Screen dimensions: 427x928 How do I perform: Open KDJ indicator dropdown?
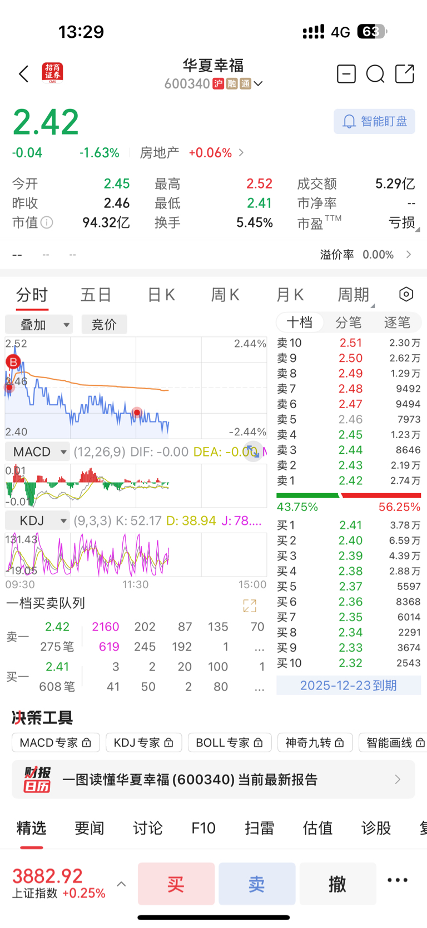[37, 520]
